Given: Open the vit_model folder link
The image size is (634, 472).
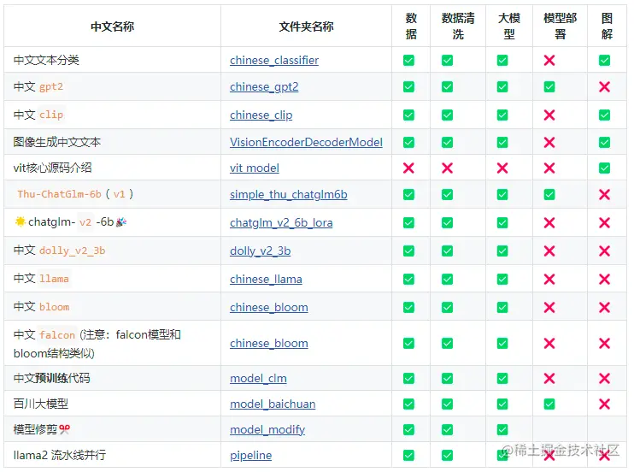Looking at the screenshot, I should [x=255, y=168].
